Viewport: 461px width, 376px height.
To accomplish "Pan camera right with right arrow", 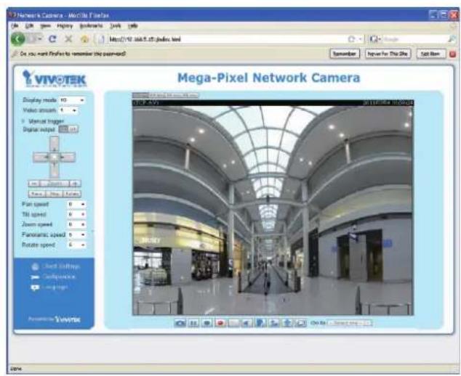I will click(x=68, y=158).
